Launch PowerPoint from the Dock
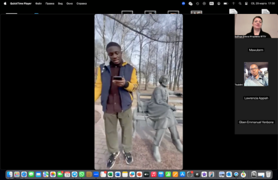 (x=139, y=174)
